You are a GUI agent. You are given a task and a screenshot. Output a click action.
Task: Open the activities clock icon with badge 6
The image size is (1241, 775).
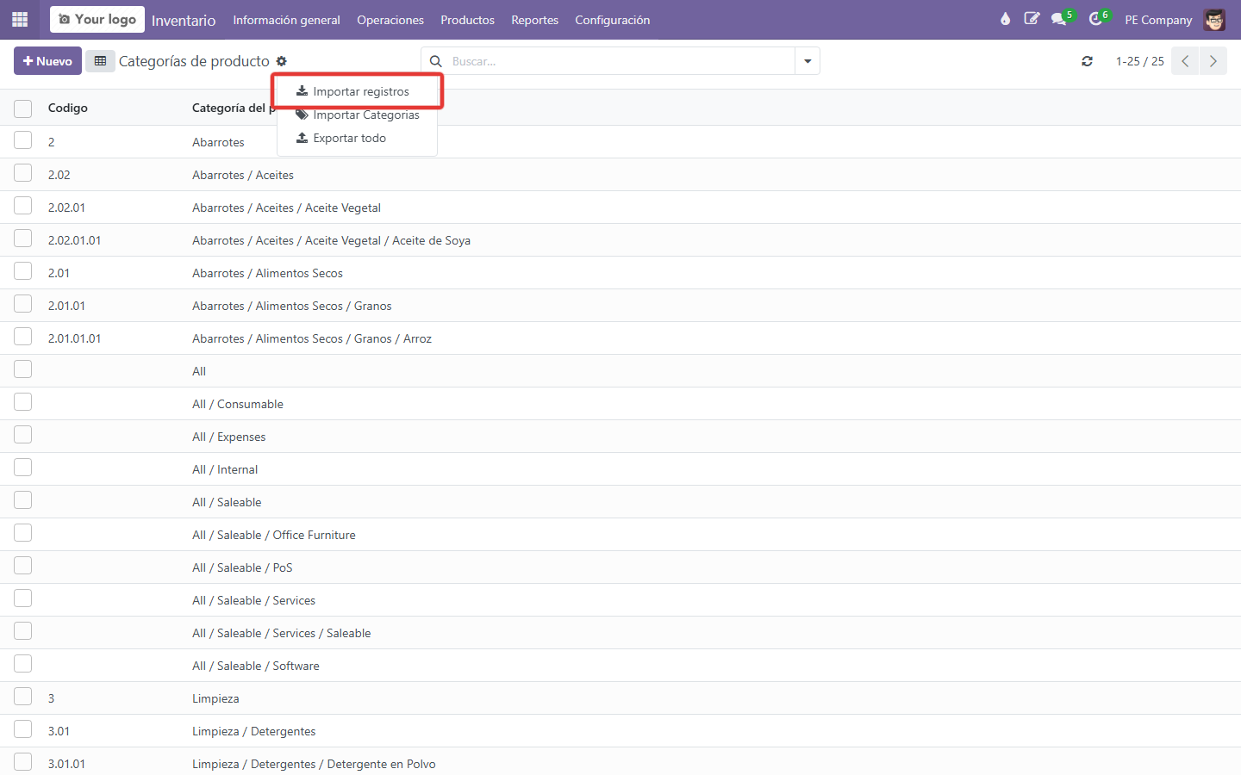(x=1095, y=19)
